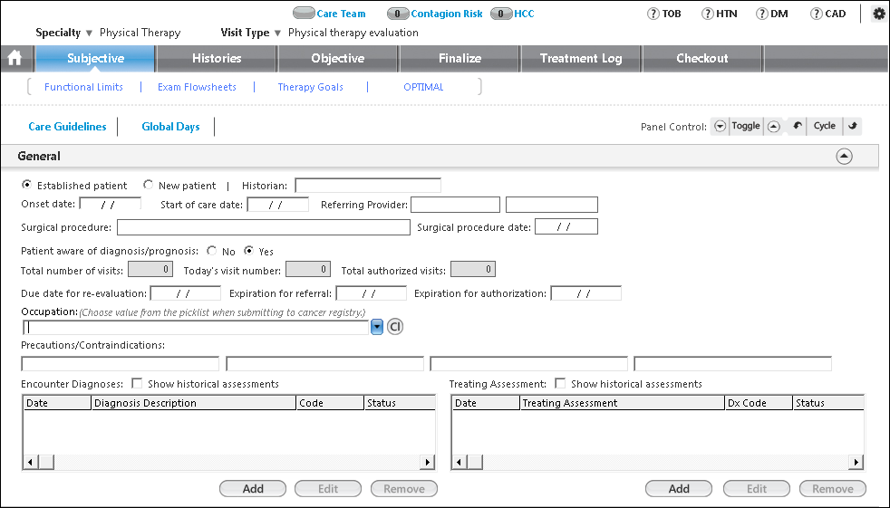Click the Dx Code column header
The image size is (890, 508).
pyautogui.click(x=759, y=403)
